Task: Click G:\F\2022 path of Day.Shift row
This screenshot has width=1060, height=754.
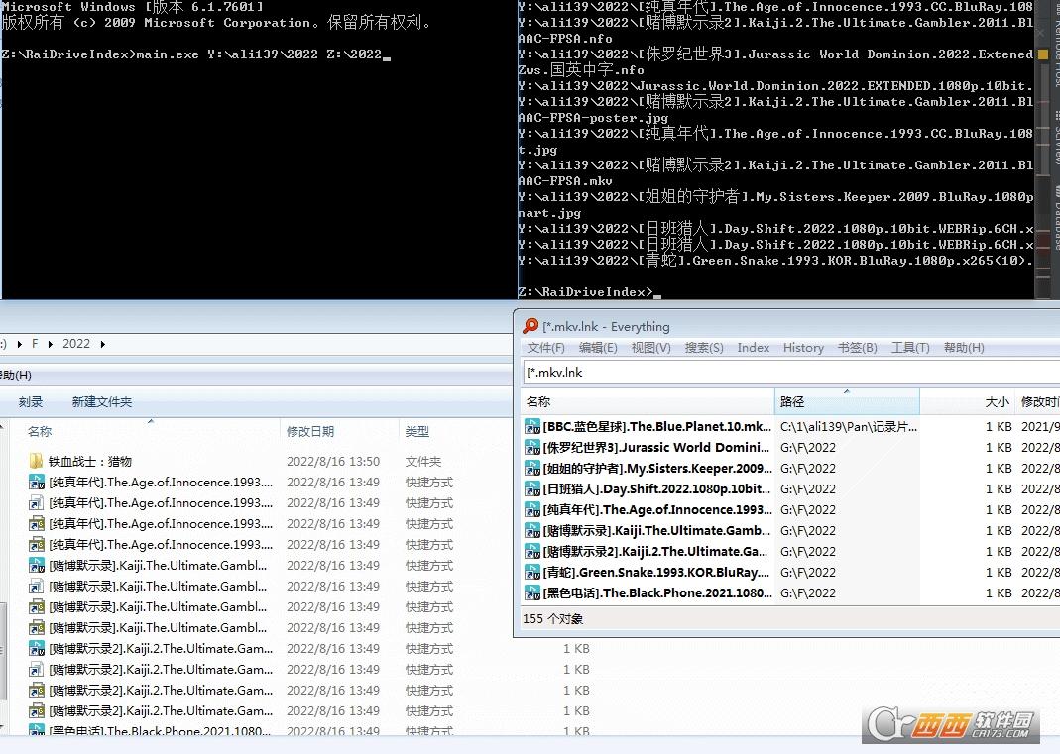Action: [808, 489]
